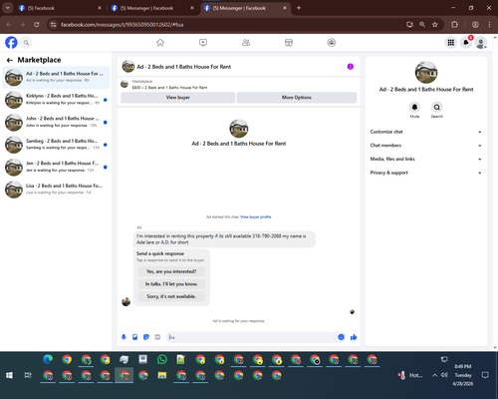This screenshot has height=399, width=498.
Task: Click the purple conversation info icon
Action: click(x=351, y=67)
